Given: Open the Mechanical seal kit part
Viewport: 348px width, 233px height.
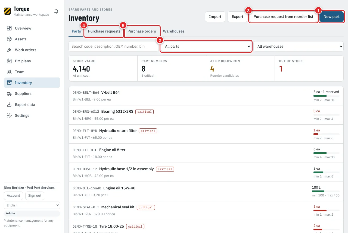Looking at the screenshot, I should pyautogui.click(x=206, y=210).
